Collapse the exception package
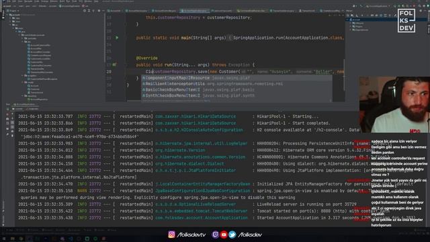430x242 pixels. click(x=23, y=75)
